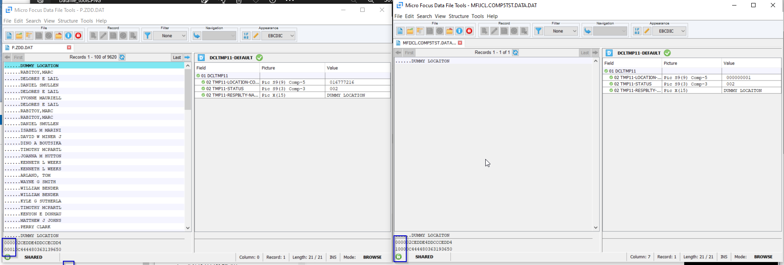Close the P.ZDD.DAT tab
Screen dimensions: 784x265
pos(69,47)
